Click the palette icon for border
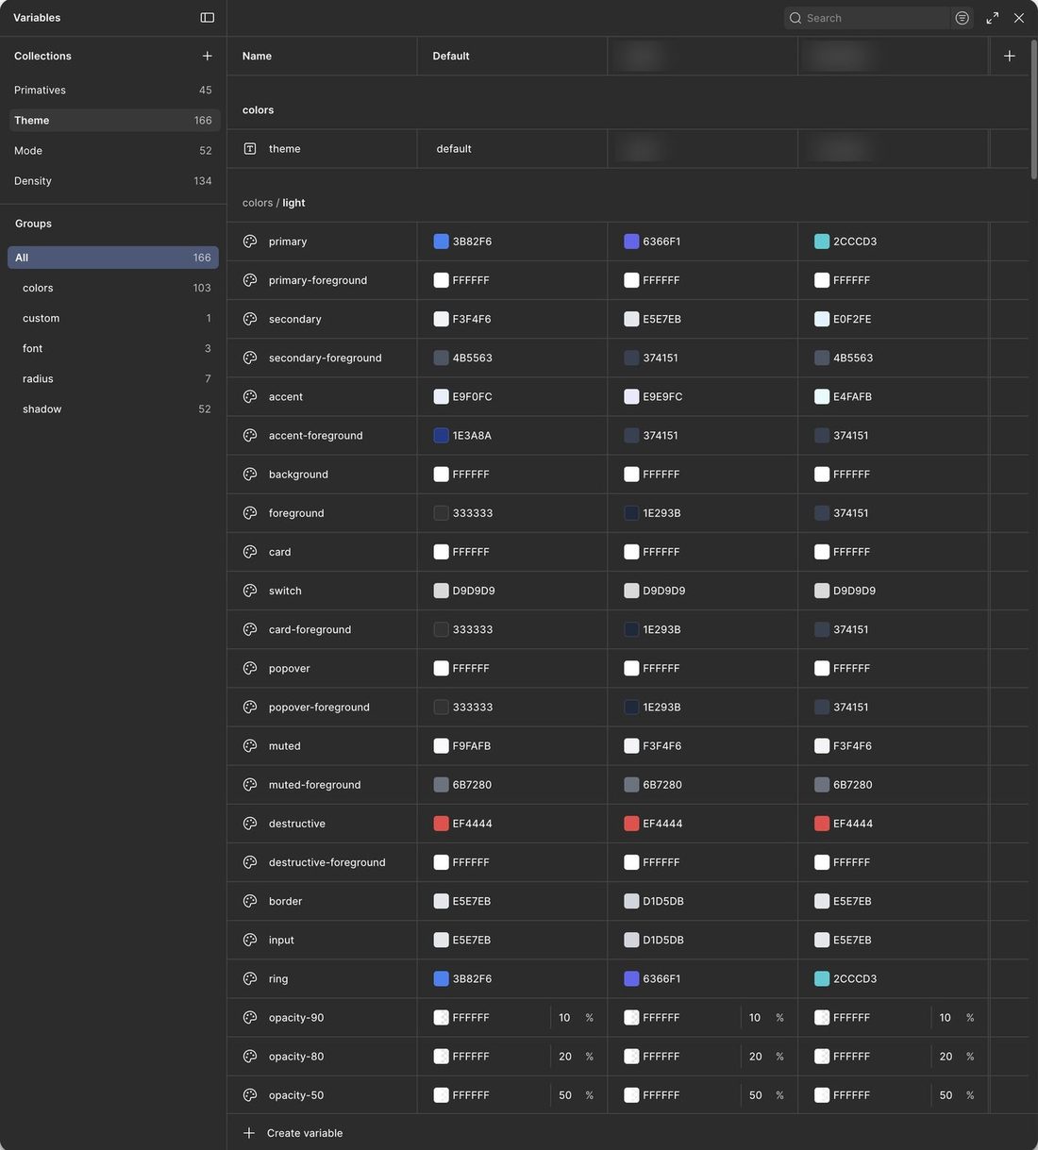 [250, 901]
